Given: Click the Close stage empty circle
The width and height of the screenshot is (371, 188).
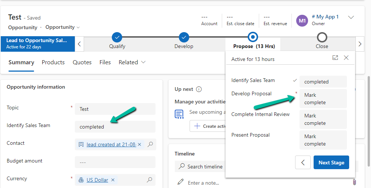Looking at the screenshot, I should point(322,37).
